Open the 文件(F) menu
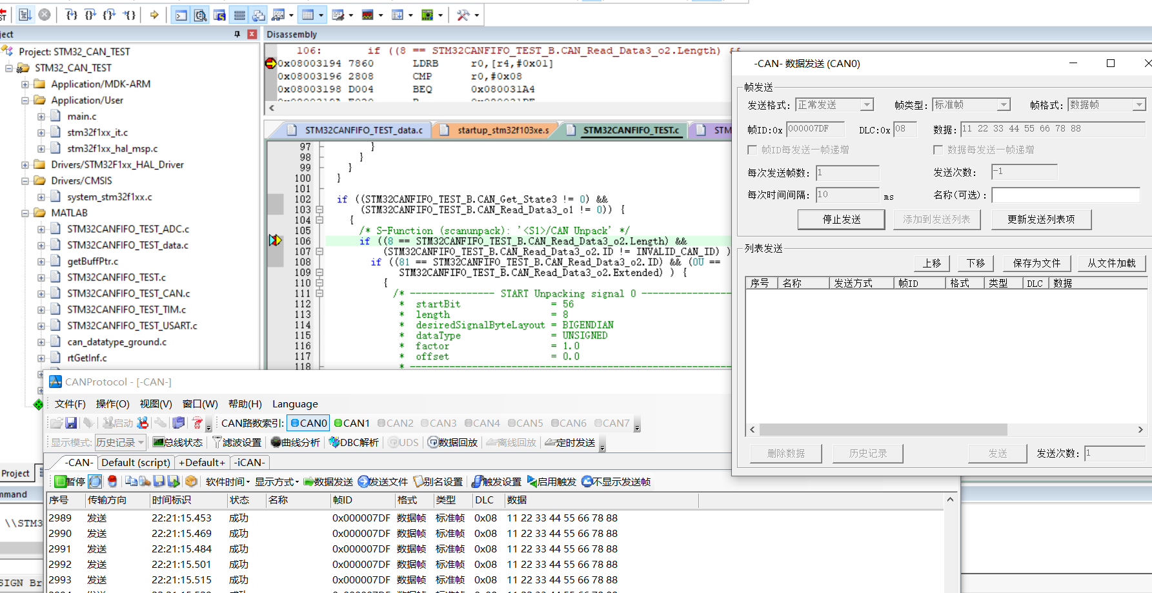 (x=70, y=403)
